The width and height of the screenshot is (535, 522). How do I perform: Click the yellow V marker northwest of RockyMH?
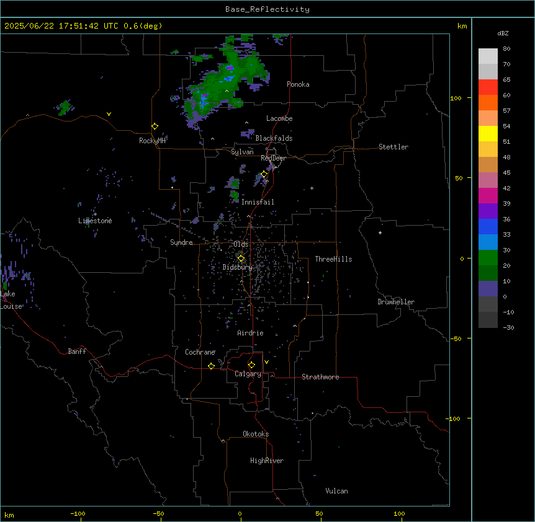tap(109, 114)
